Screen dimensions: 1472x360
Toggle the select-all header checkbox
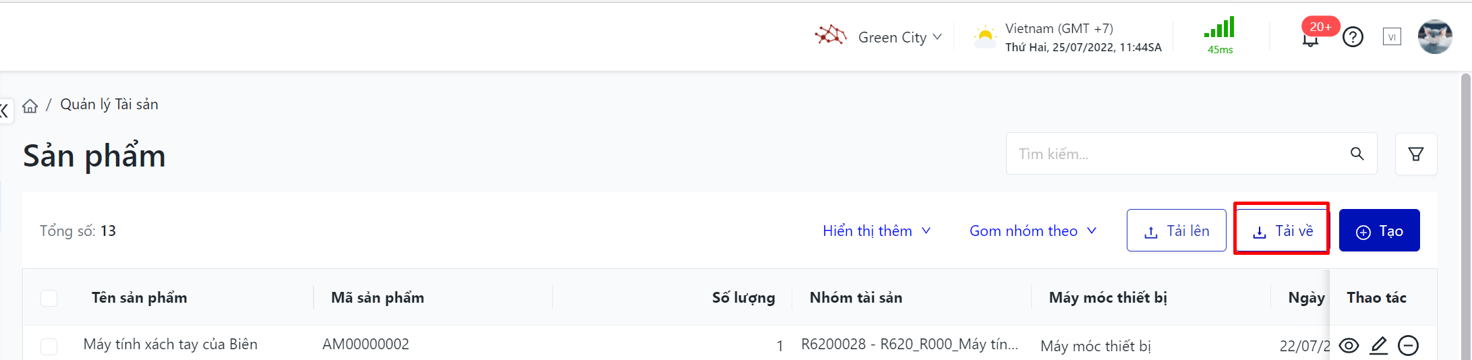(x=49, y=298)
